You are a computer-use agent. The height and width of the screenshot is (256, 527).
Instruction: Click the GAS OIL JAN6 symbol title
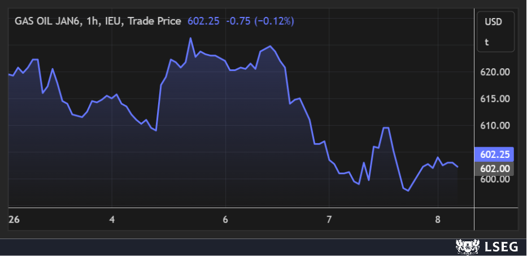point(48,21)
